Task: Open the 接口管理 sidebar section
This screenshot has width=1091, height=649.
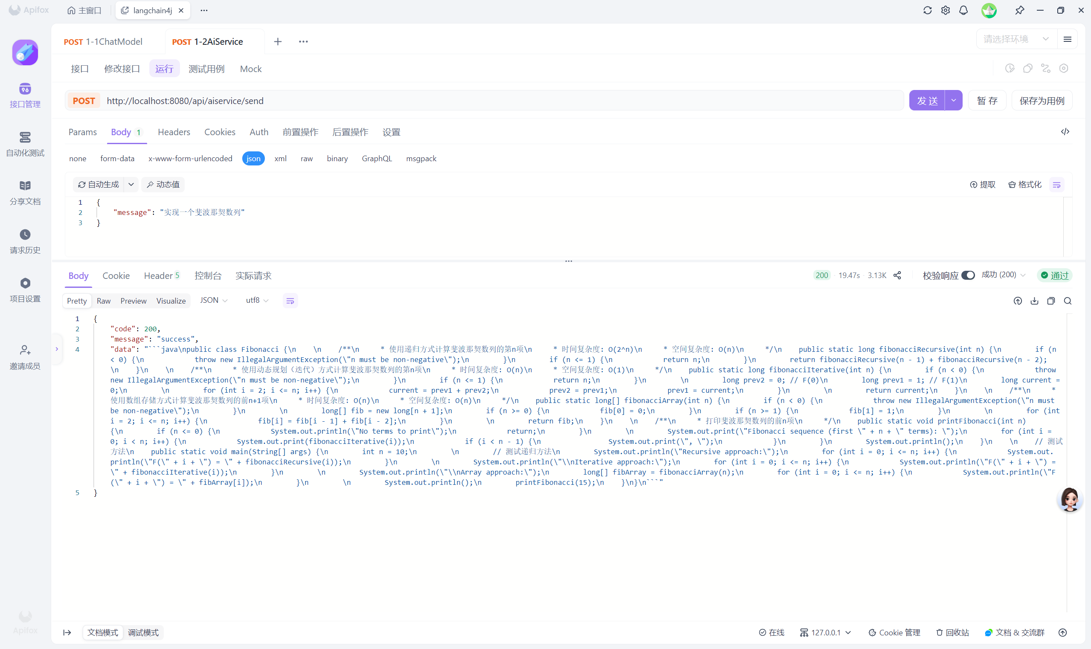Action: point(25,96)
